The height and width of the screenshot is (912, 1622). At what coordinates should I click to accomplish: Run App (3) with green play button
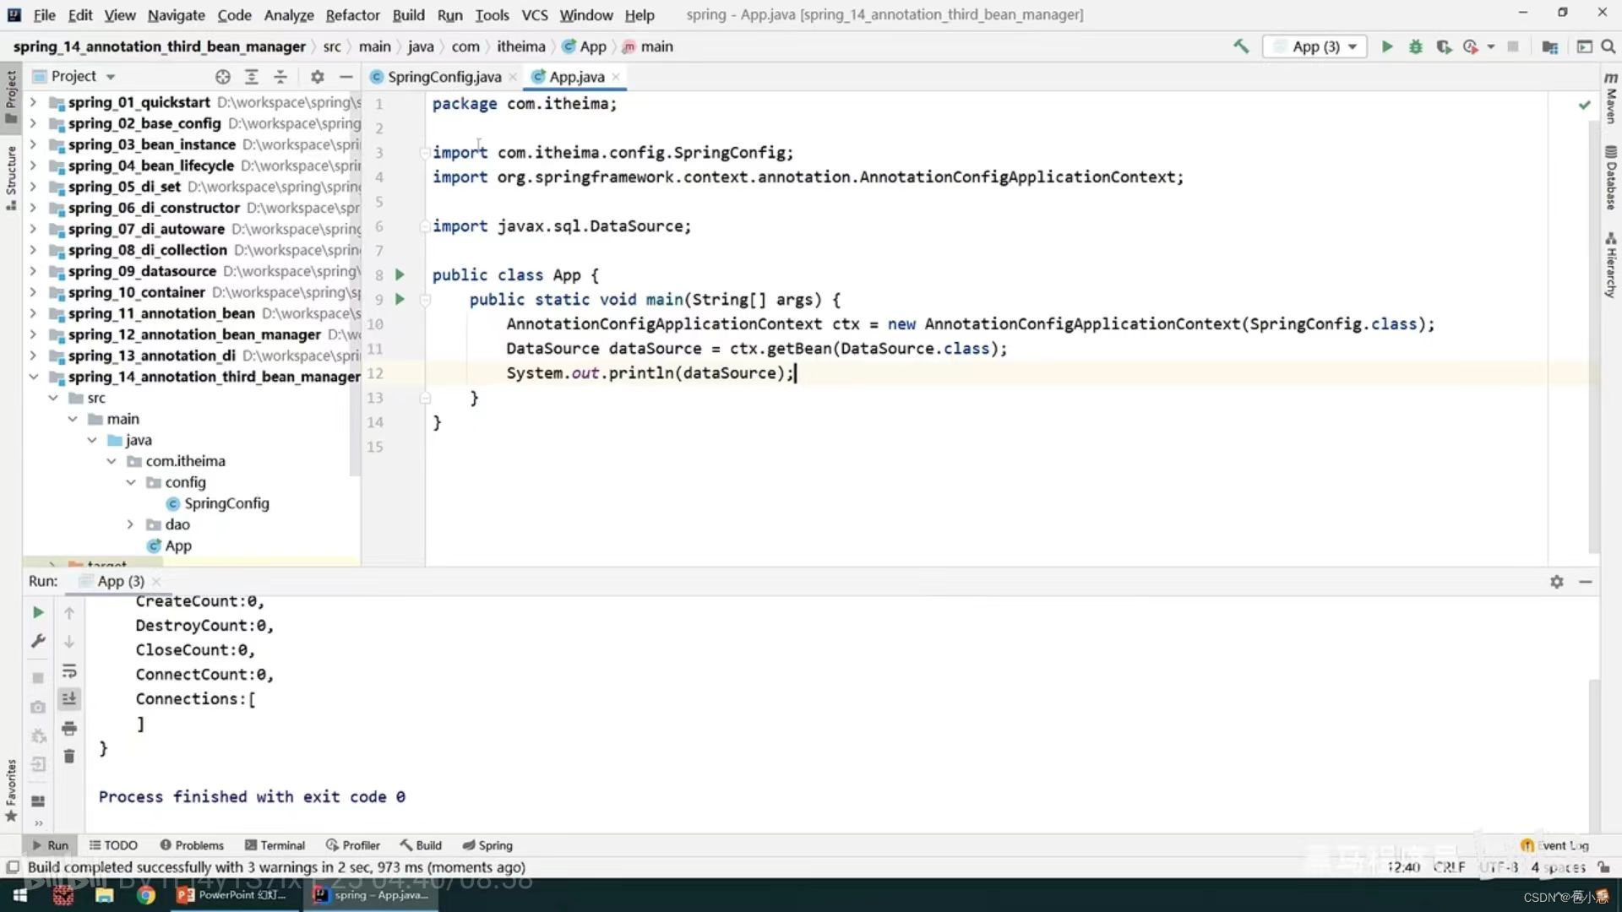pos(1386,46)
